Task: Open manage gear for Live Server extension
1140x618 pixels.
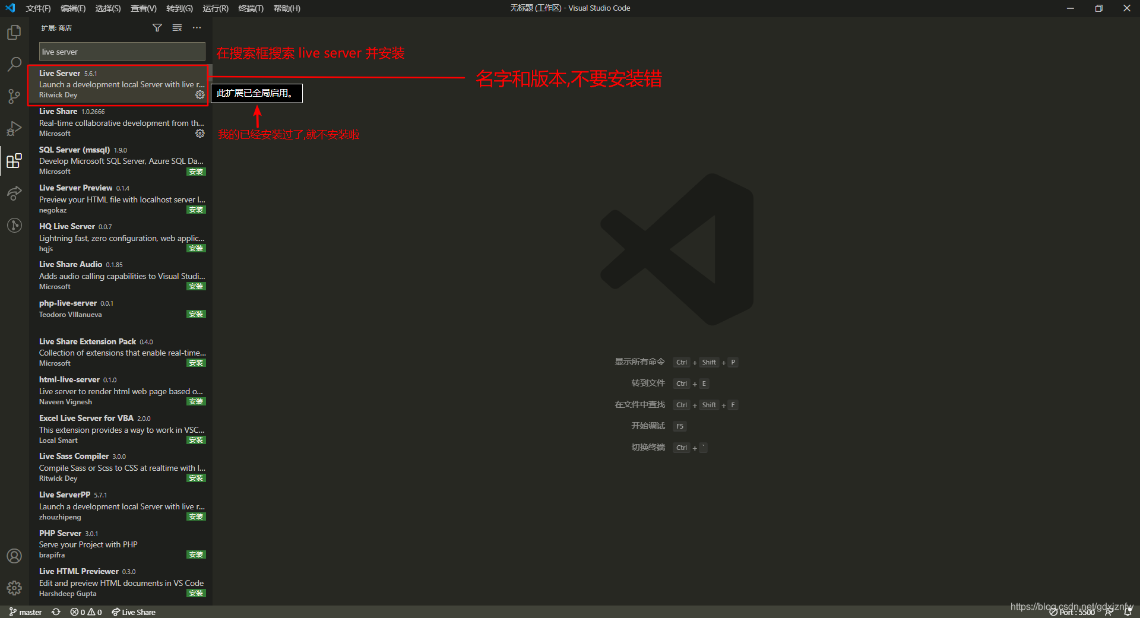Action: 200,95
